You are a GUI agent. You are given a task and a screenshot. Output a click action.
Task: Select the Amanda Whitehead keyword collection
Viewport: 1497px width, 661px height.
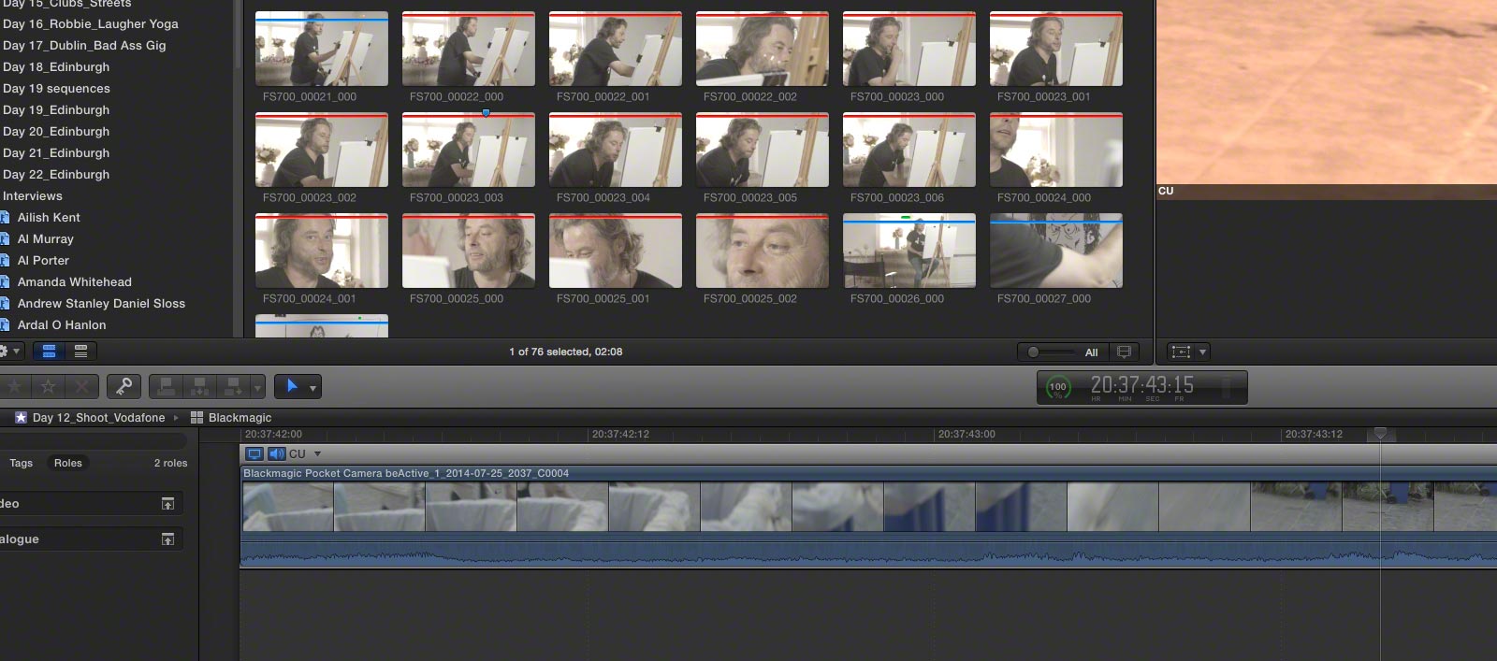(74, 282)
